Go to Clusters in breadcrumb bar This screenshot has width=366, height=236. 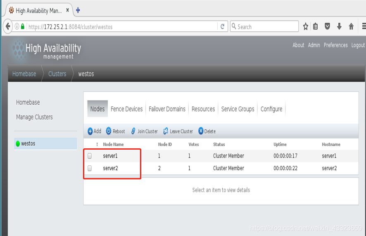(57, 74)
